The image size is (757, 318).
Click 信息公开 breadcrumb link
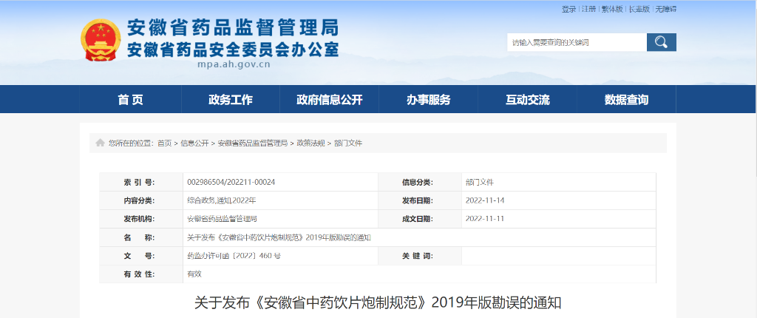point(194,143)
